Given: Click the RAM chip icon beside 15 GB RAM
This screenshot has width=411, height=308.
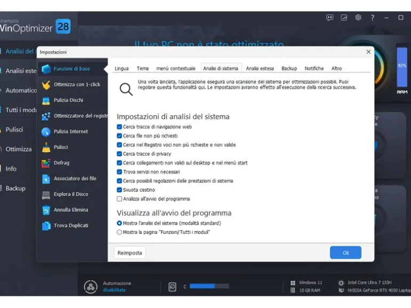Looking at the screenshot, I should pos(293,290).
